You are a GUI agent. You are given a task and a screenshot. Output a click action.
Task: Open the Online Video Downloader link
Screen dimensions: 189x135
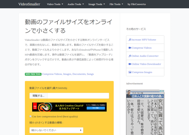(146, 64)
